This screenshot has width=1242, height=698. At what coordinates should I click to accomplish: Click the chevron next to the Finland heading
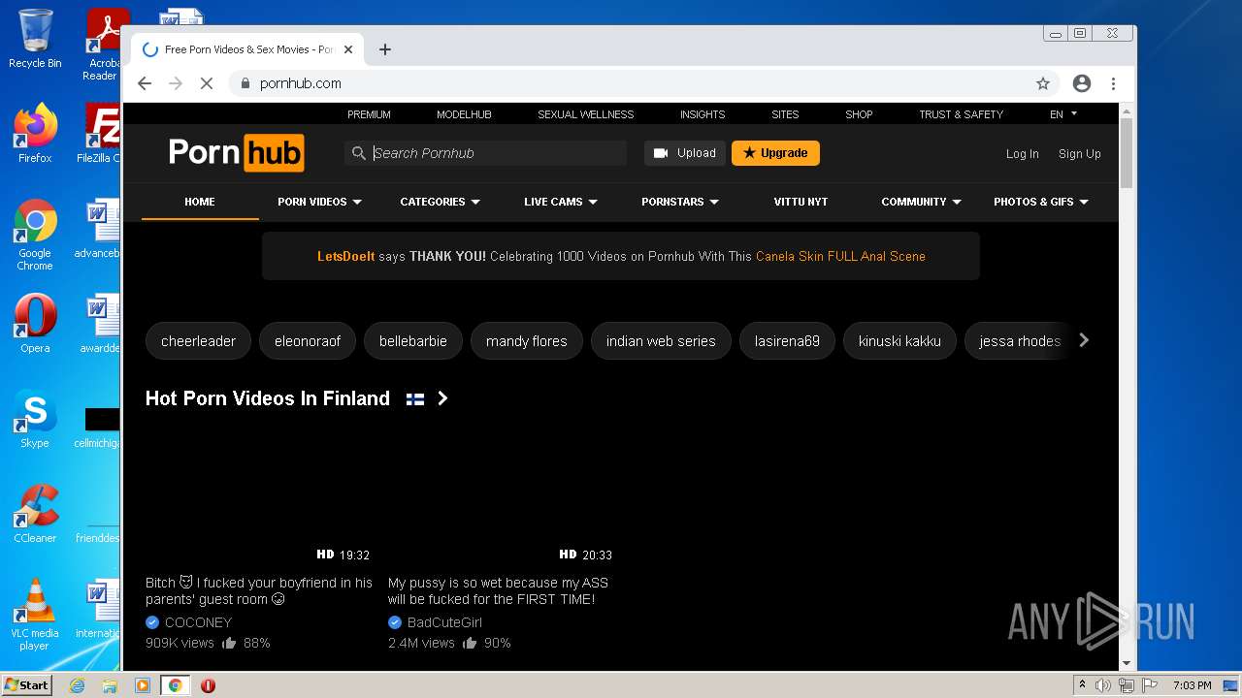(x=442, y=398)
